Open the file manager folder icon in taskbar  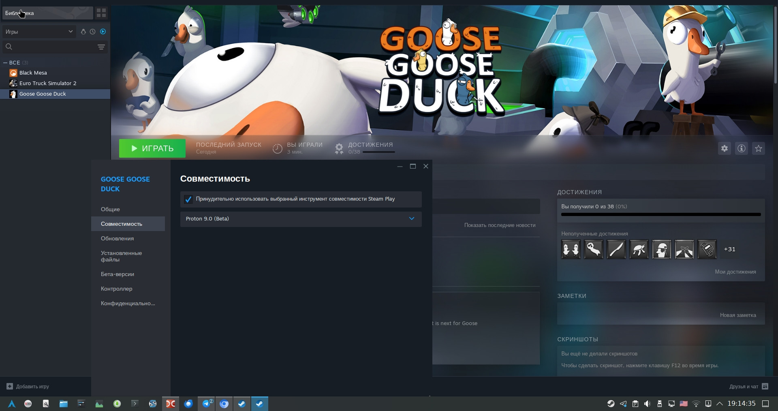coord(64,404)
